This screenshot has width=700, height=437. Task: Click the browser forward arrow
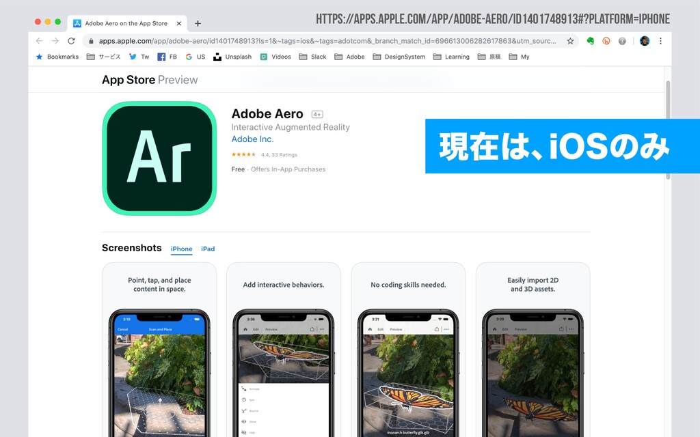55,41
